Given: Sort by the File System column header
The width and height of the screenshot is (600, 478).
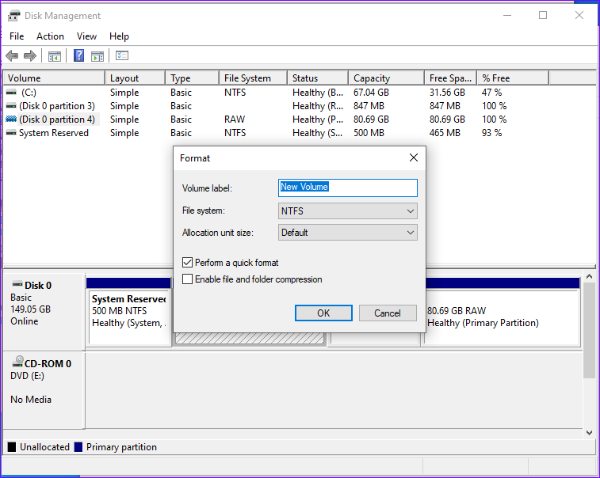Looking at the screenshot, I should (x=253, y=78).
